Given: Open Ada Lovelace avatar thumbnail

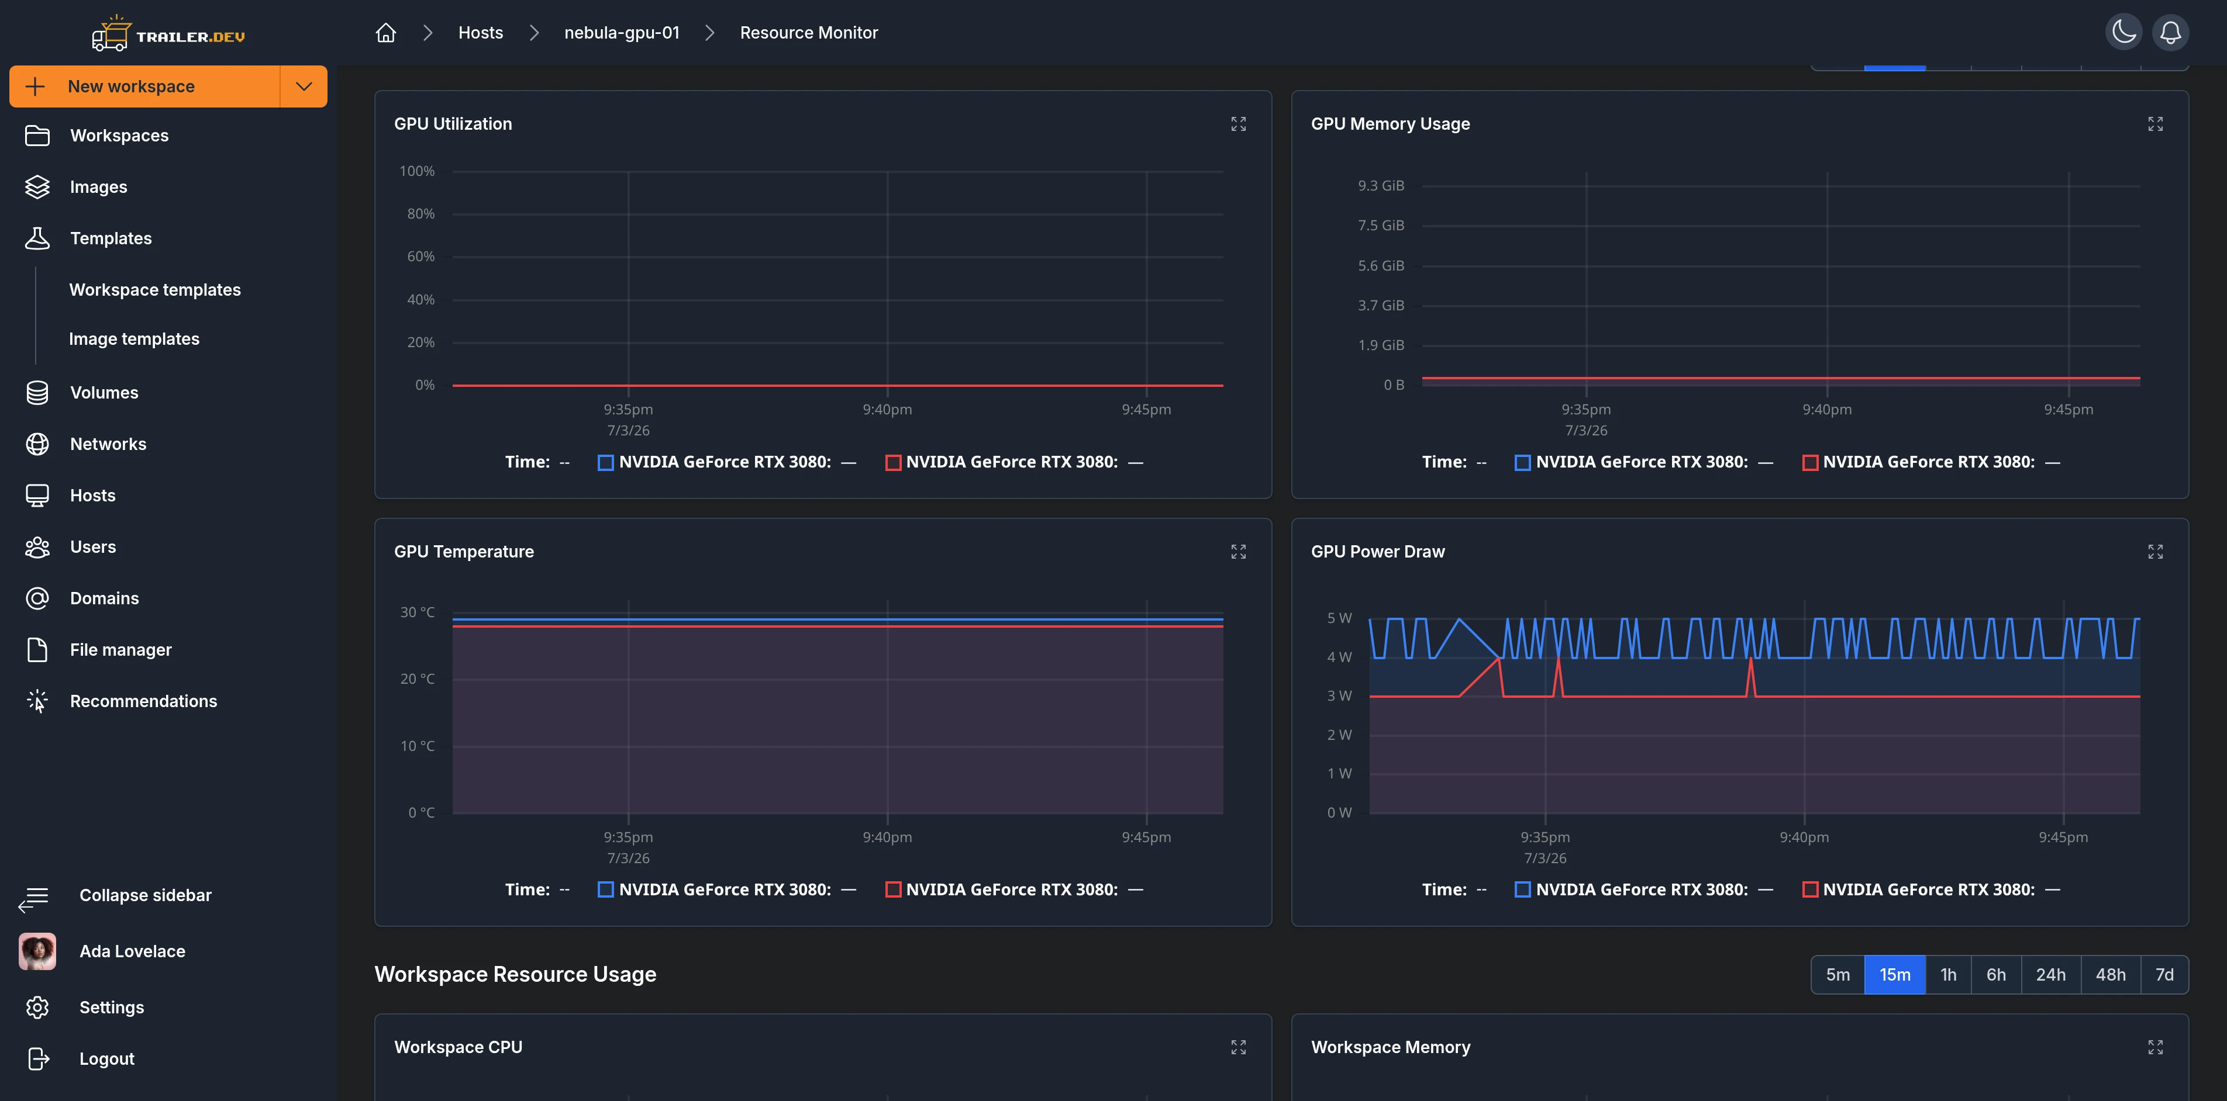Looking at the screenshot, I should click(37, 951).
